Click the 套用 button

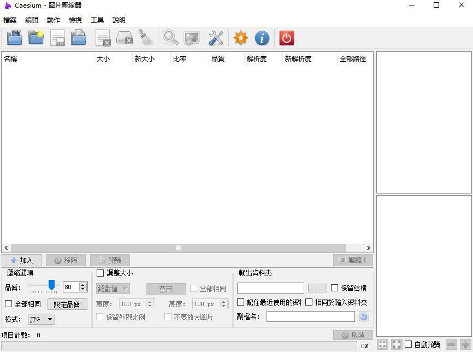pyautogui.click(x=166, y=289)
